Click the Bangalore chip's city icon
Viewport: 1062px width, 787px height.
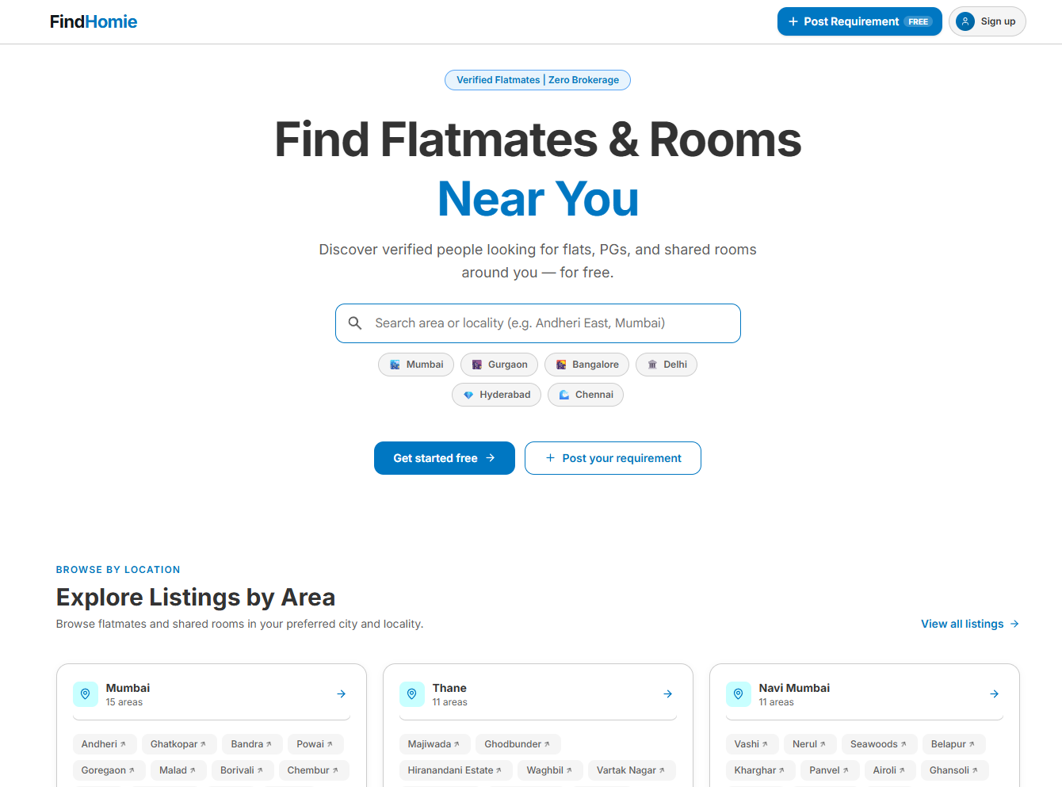click(x=561, y=365)
